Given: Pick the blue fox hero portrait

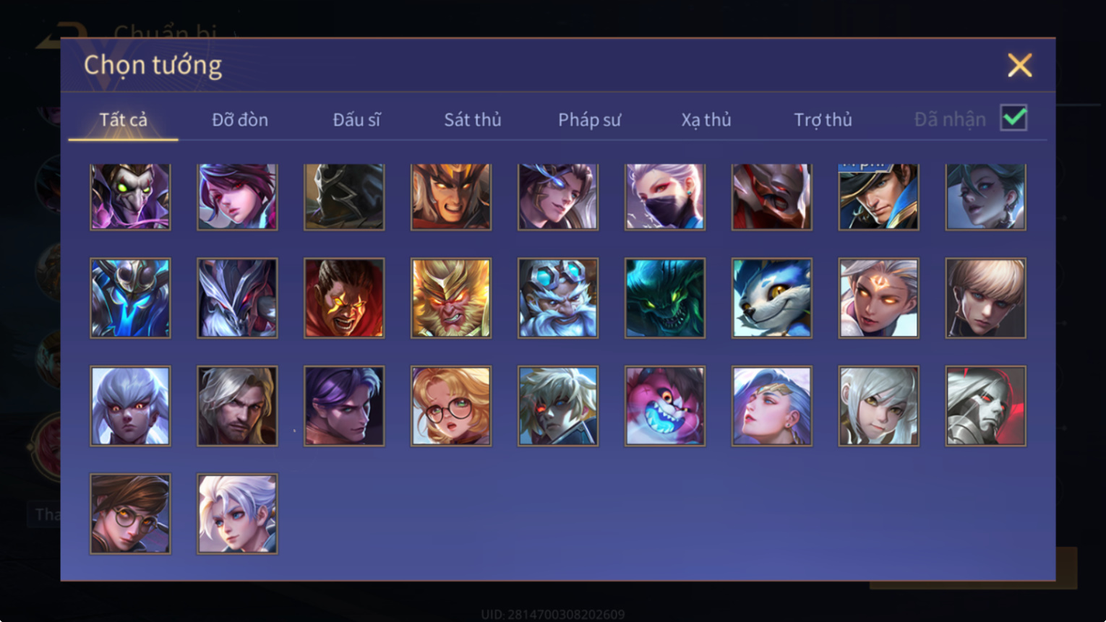Looking at the screenshot, I should 771,298.
